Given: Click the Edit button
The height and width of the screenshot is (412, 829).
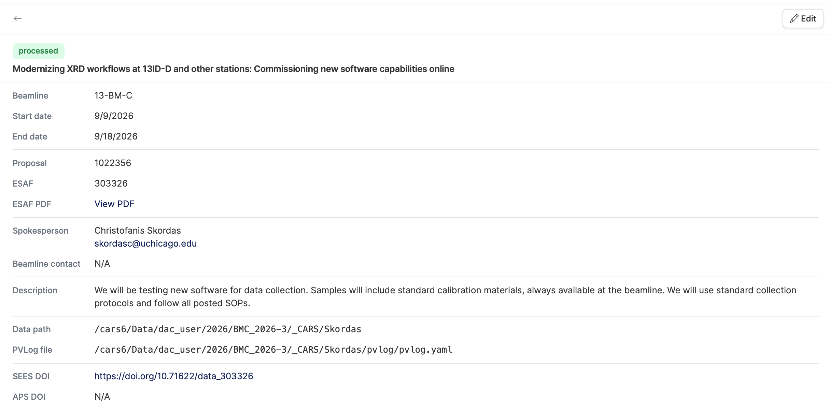Looking at the screenshot, I should click(803, 19).
